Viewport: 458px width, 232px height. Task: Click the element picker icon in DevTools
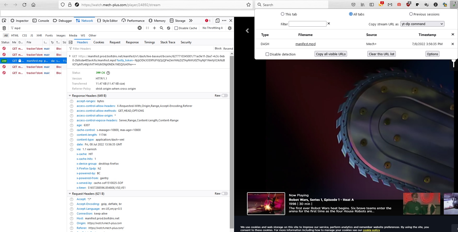[x=4, y=21]
